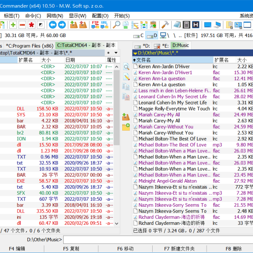
Task: Switch to the C:TotalCMD64 - 副本 - 副本 tab
Action: [86, 46]
